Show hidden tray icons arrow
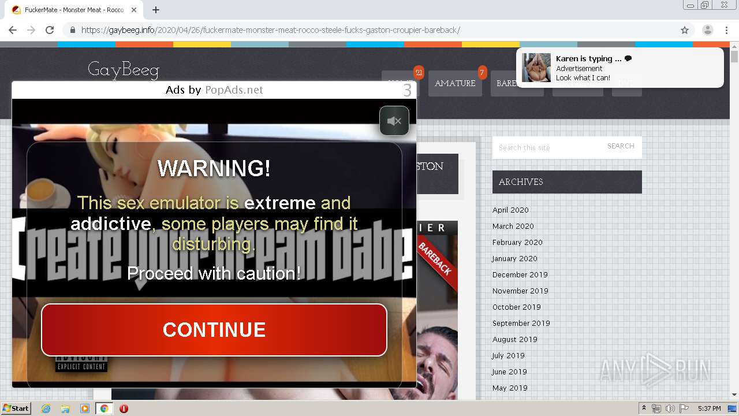 point(644,408)
